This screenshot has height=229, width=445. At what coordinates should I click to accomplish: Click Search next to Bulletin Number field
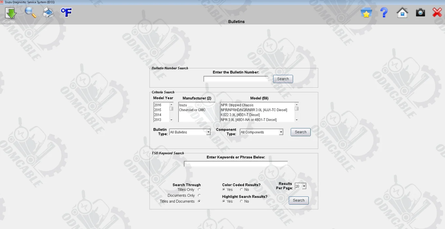[283, 79]
